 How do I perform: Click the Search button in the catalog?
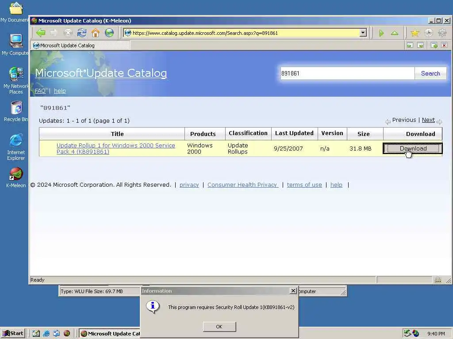(x=430, y=73)
